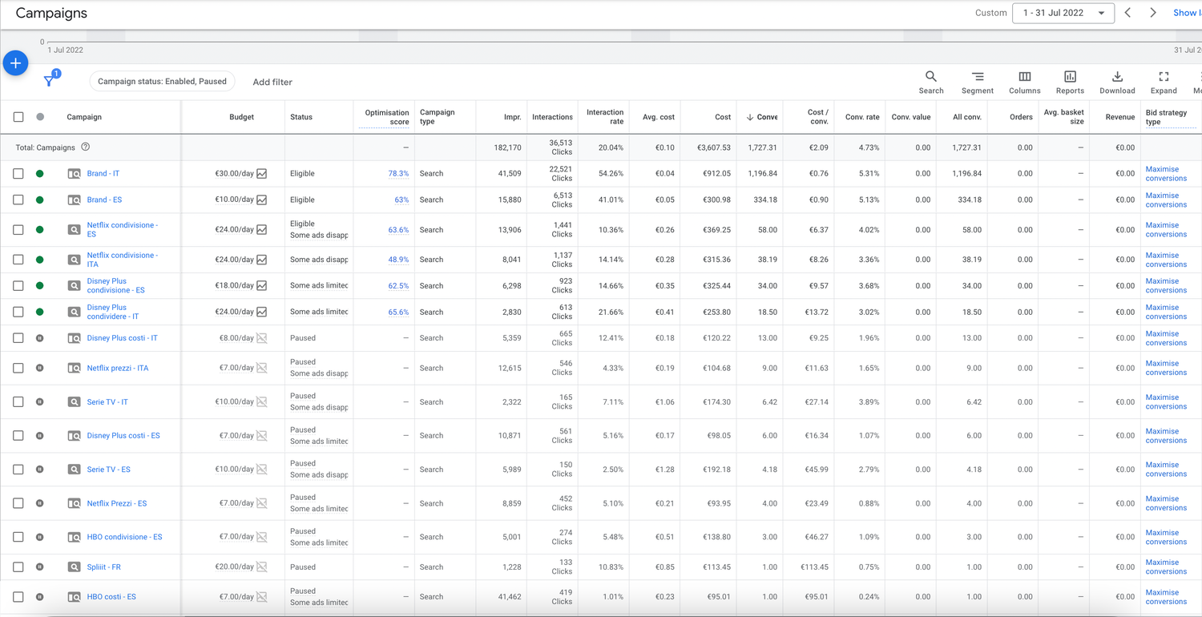
Task: Click the budget icon for Spliiit - FR
Action: [261, 567]
